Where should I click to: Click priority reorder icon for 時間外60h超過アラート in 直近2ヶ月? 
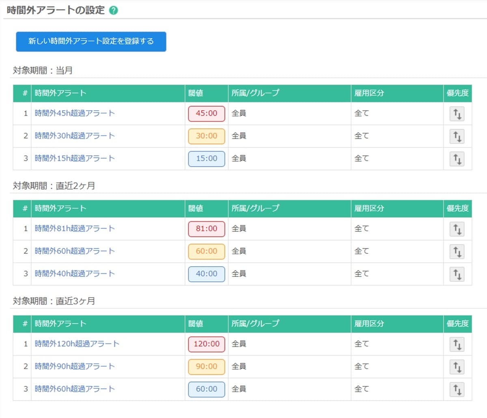click(x=457, y=251)
